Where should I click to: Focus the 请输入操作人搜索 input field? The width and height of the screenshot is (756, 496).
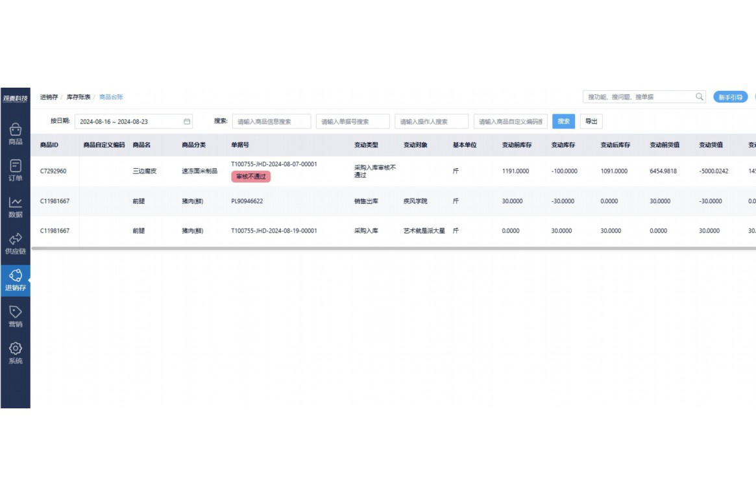tap(431, 121)
